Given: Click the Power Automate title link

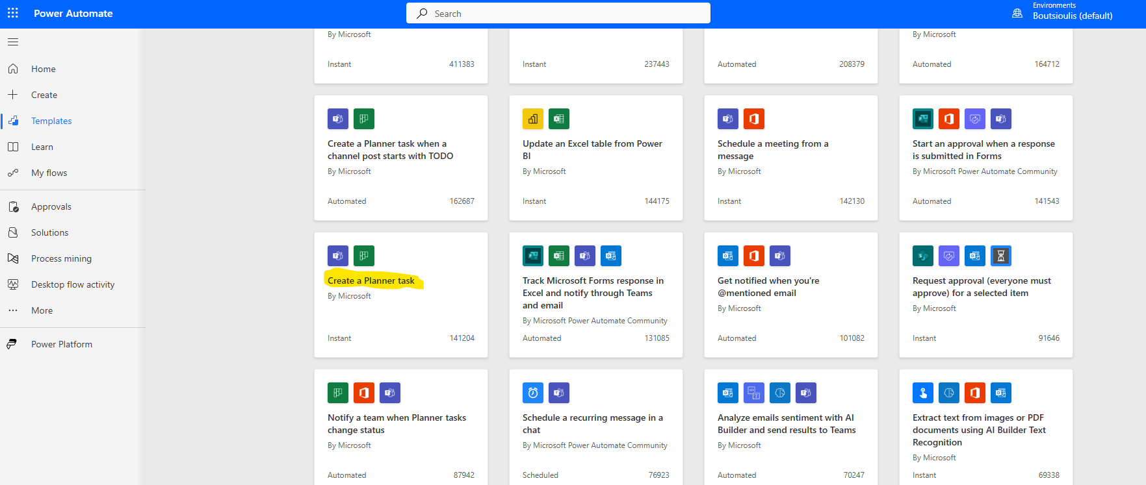Looking at the screenshot, I should tap(73, 13).
